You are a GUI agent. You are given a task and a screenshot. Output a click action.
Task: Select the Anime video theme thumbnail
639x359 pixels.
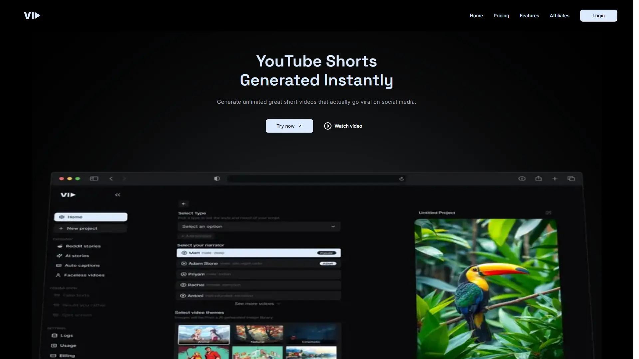[x=203, y=335]
